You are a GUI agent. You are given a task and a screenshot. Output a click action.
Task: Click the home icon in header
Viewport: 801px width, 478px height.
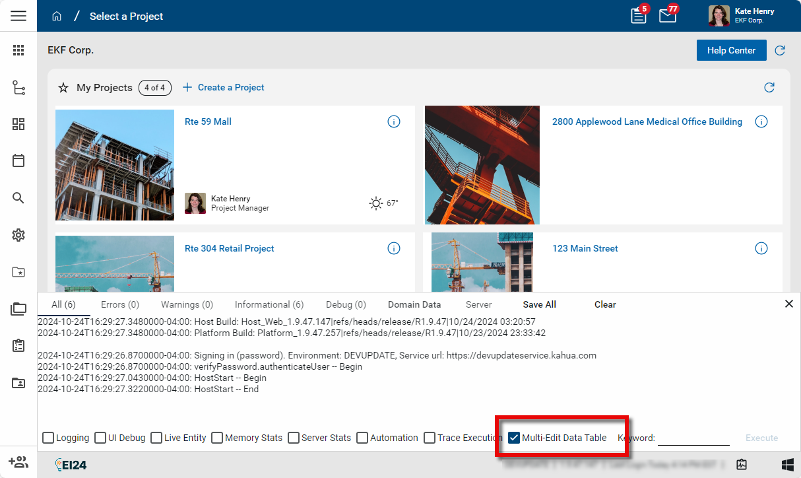point(57,16)
